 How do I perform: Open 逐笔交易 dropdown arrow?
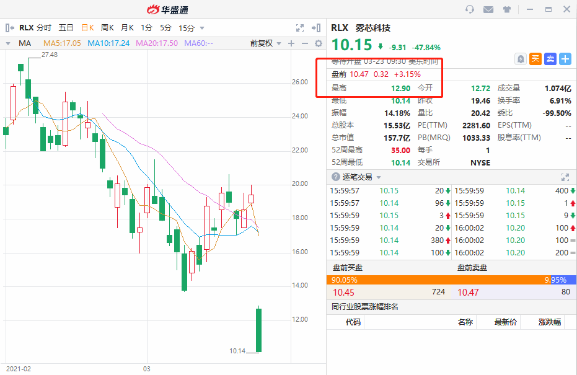click(378, 177)
